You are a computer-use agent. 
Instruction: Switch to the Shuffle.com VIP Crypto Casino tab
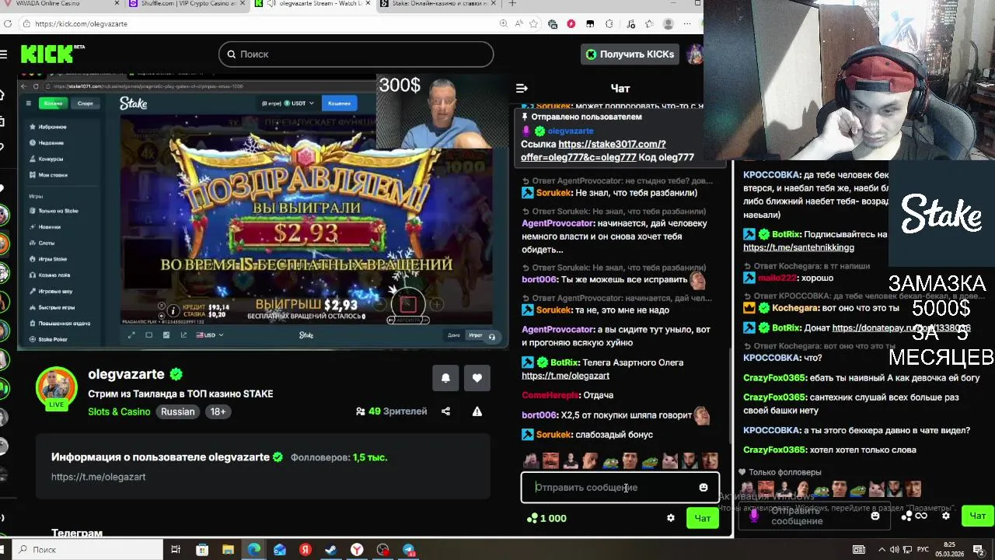tap(186, 4)
